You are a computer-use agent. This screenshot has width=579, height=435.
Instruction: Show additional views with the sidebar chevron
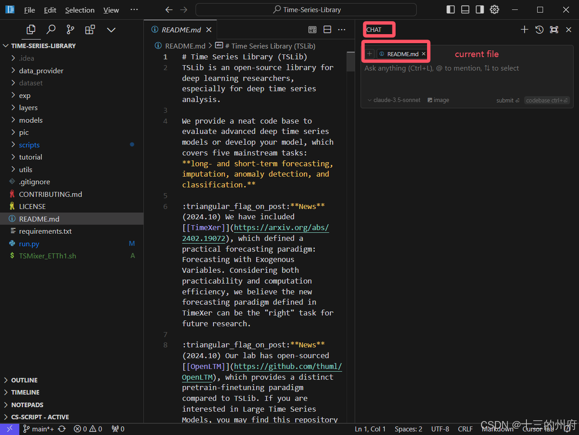point(111,30)
